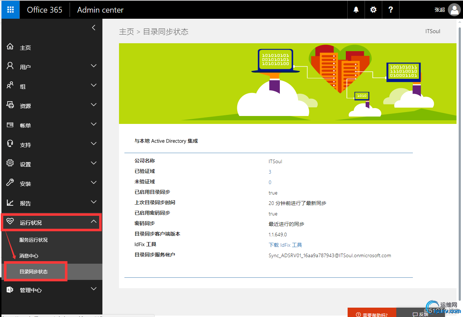Image resolution: width=463 pixels, height=317 pixels.
Task: Open 用户 sidebar menu label
Action: [x=25, y=67]
